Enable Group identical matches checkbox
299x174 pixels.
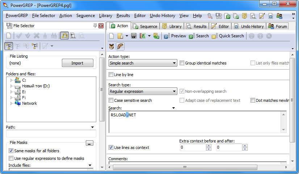coord(182,63)
